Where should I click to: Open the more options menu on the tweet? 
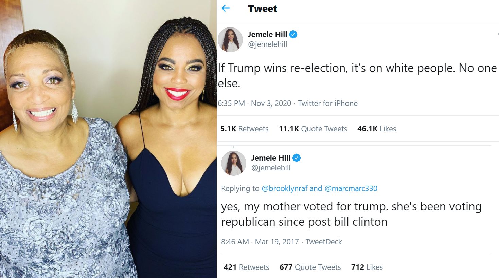(x=497, y=34)
